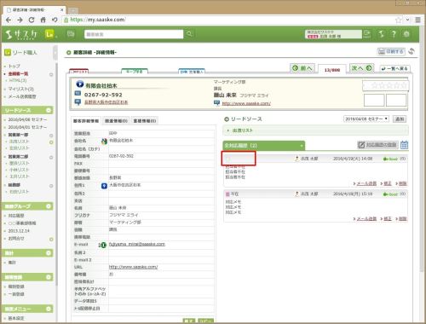Click the mail icon beside E-mail address
426x324 pixels.
coord(102,245)
